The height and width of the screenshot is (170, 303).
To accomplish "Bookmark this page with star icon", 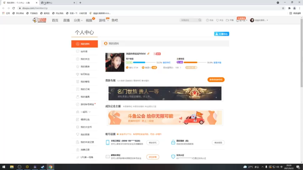I will pos(283,8).
